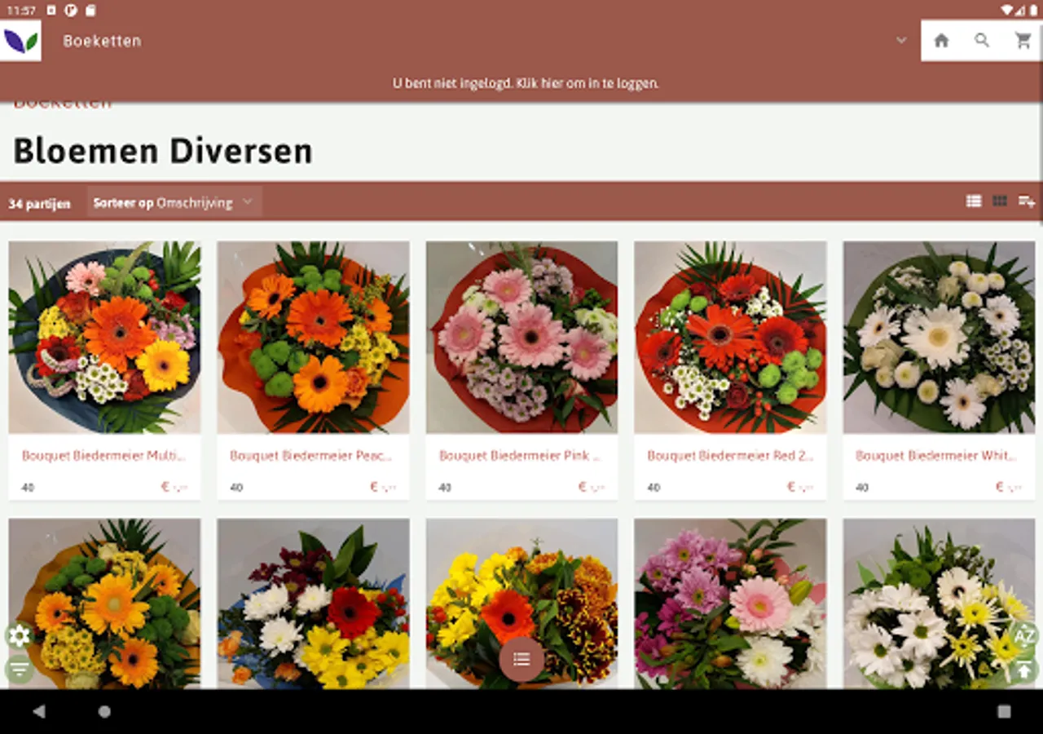The image size is (1043, 734).
Task: Click the add-to-list icon beside view options
Action: click(1027, 201)
